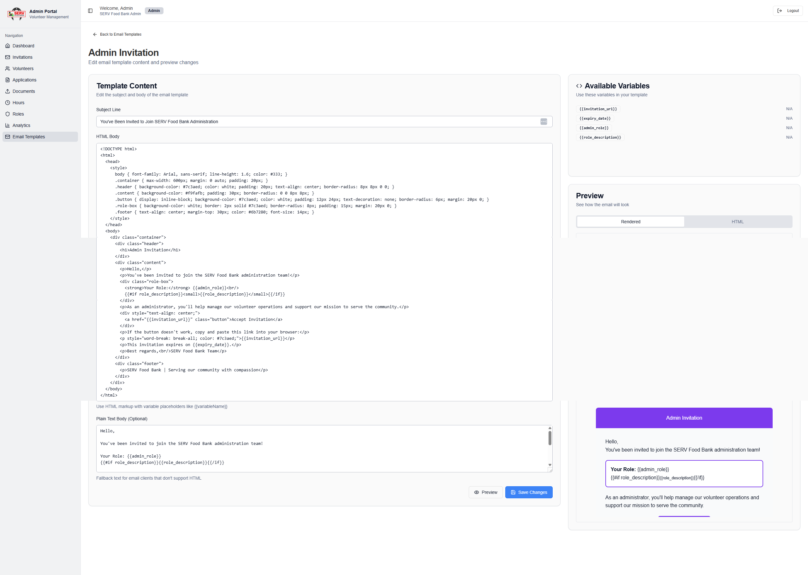Screen dimensions: 808x575
Task: Click the Save Changes button
Action: (x=528, y=492)
